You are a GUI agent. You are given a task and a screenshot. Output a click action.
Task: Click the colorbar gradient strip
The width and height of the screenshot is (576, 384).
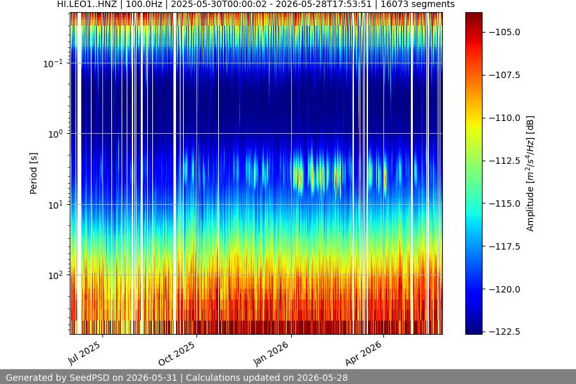pyautogui.click(x=474, y=173)
